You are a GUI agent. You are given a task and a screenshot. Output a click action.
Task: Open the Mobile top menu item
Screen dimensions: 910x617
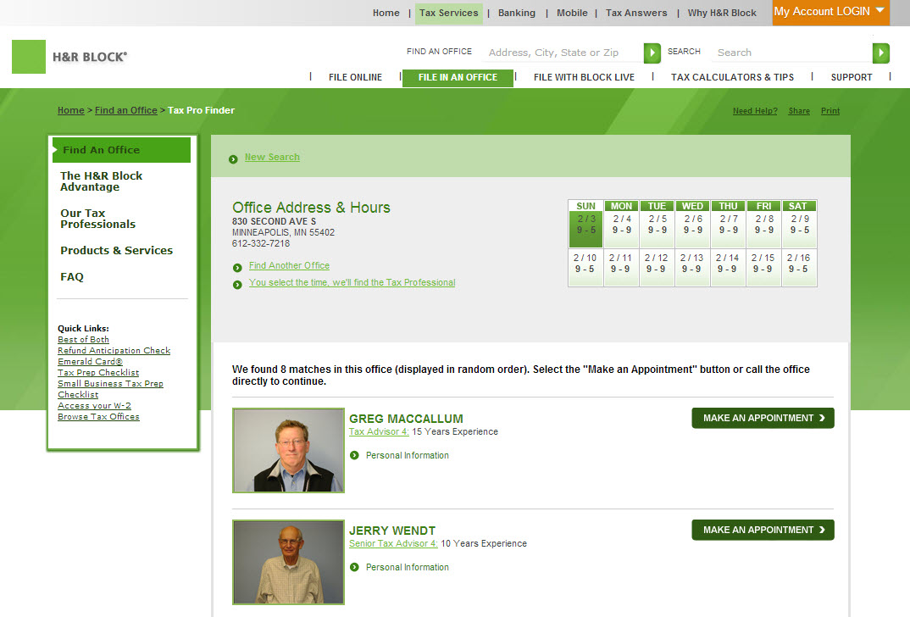[572, 13]
